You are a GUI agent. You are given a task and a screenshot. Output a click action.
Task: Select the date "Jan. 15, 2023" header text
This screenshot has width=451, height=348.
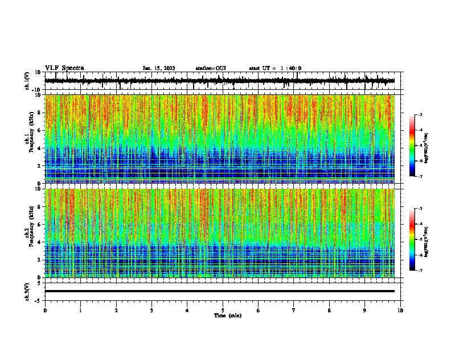tap(159, 68)
